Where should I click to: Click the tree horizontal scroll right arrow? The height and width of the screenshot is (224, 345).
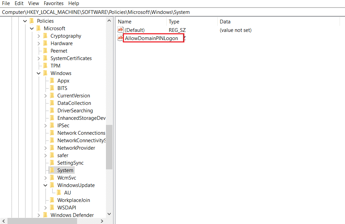(102, 221)
